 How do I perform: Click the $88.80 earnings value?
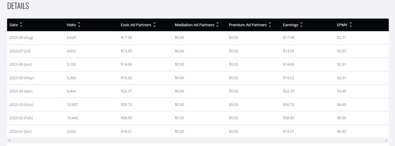pyautogui.click(x=288, y=118)
